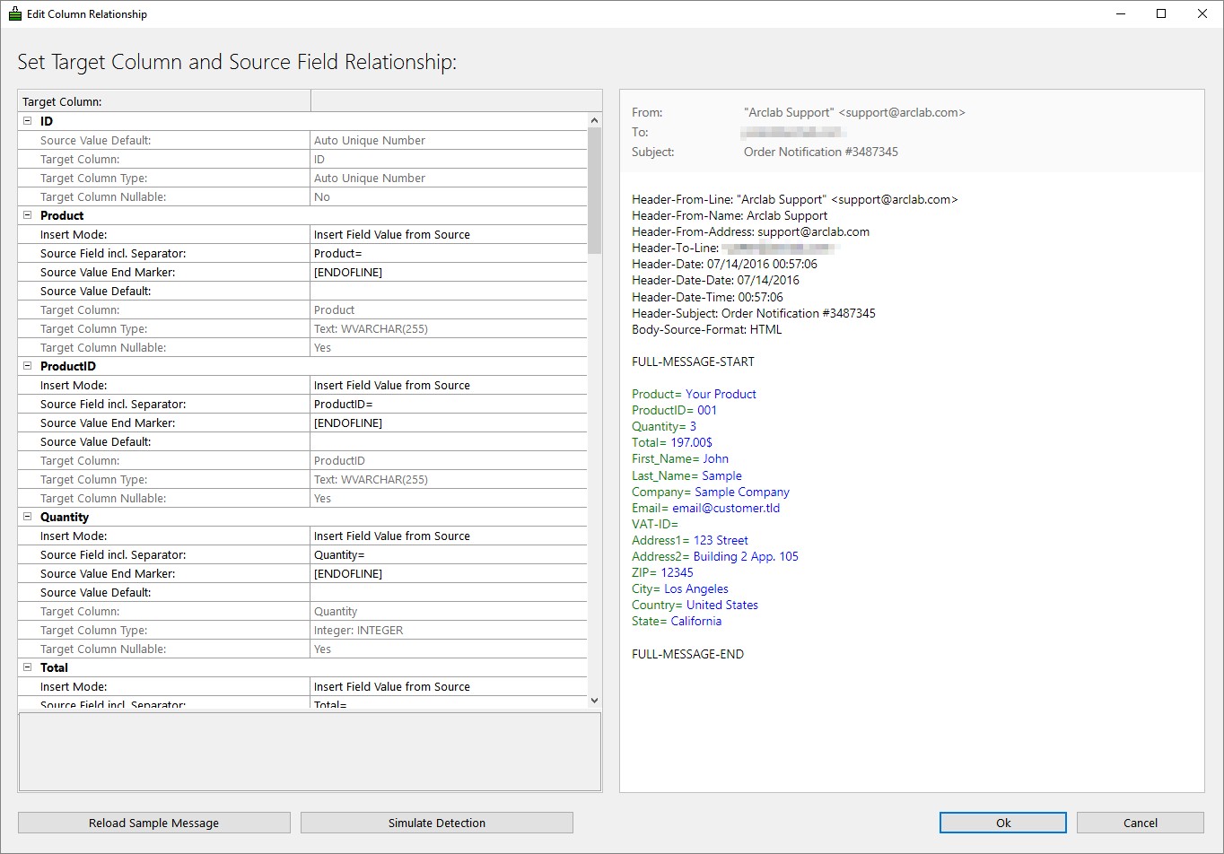Image resolution: width=1224 pixels, height=854 pixels.
Task: Select Insert Mode value for Total
Action: click(448, 686)
